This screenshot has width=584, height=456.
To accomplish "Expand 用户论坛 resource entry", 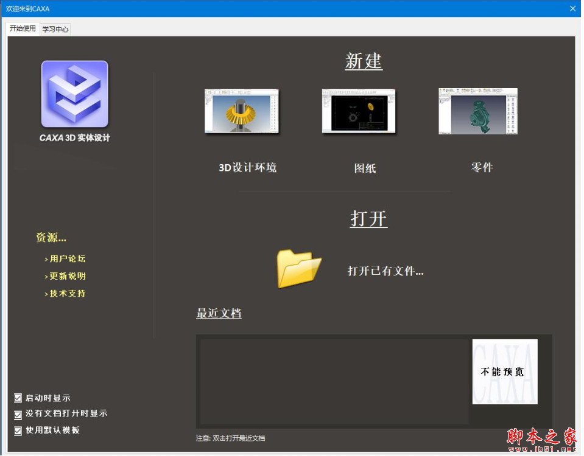I will (66, 258).
